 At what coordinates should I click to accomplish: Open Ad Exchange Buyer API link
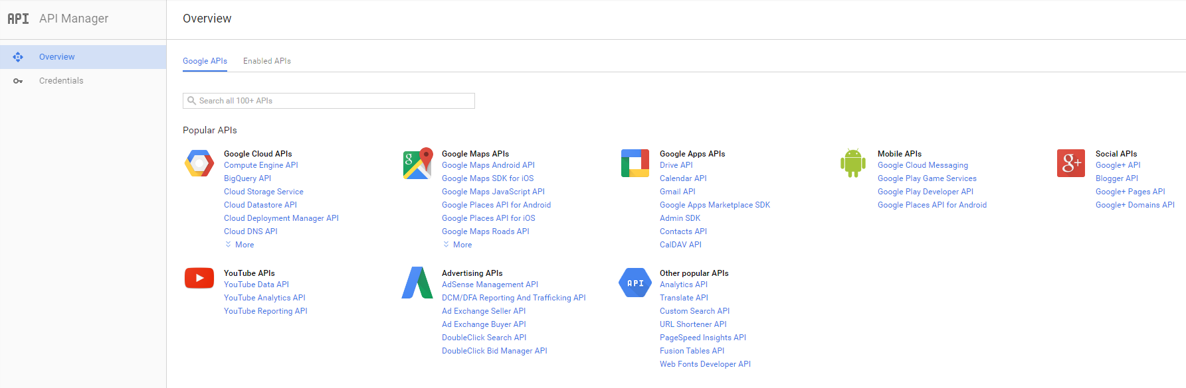coord(484,324)
